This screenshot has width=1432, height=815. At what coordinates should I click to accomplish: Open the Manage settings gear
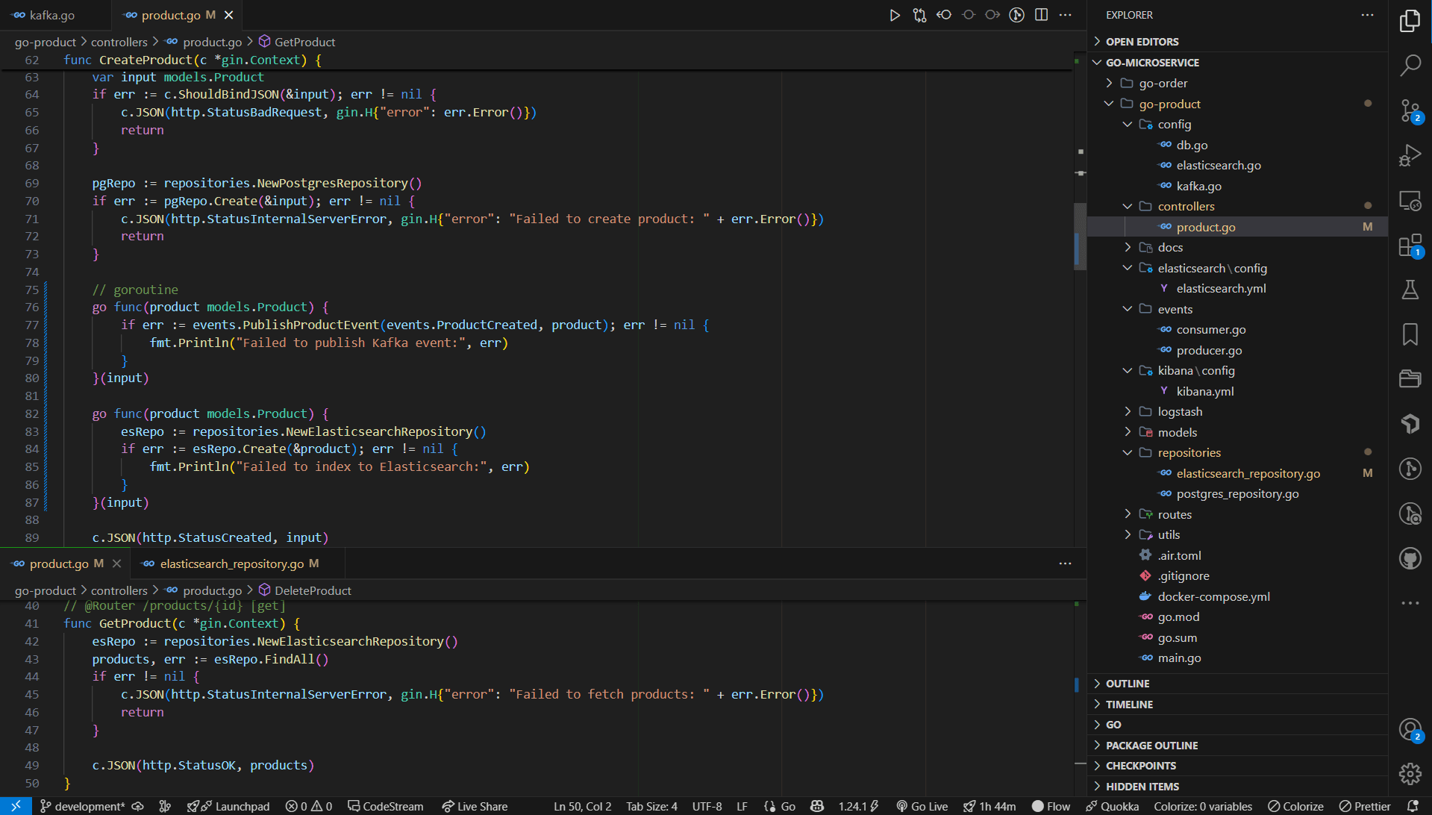pyautogui.click(x=1410, y=774)
